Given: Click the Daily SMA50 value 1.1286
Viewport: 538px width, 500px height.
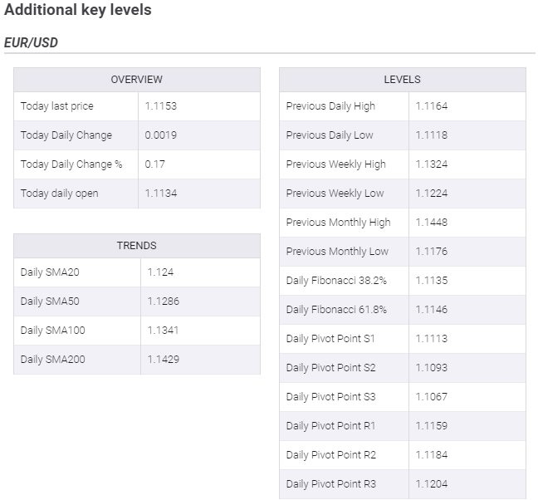Looking at the screenshot, I should tap(163, 301).
